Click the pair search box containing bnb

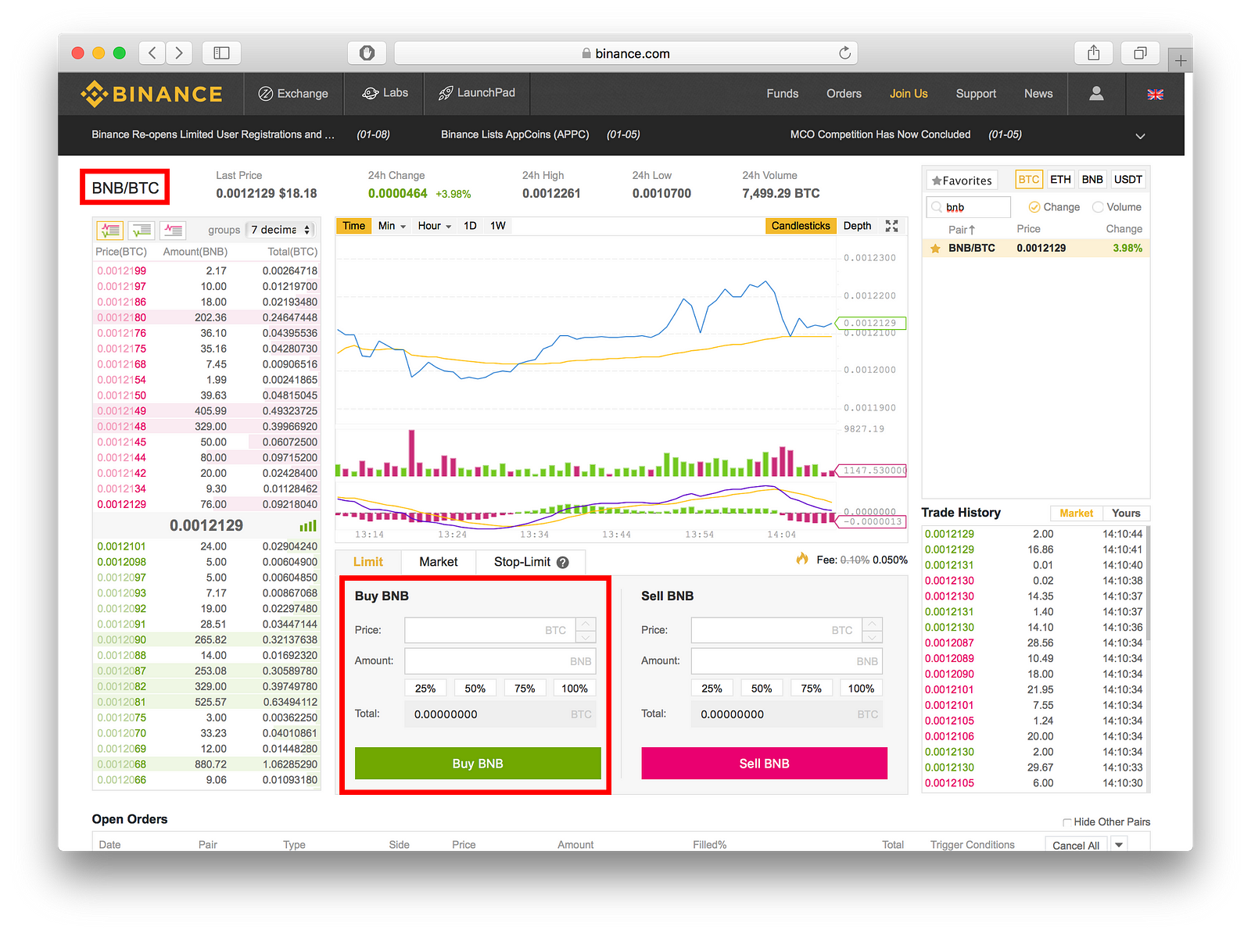coord(968,207)
